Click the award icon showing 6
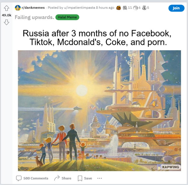The height and width of the screenshot is (185, 188). point(136,8)
